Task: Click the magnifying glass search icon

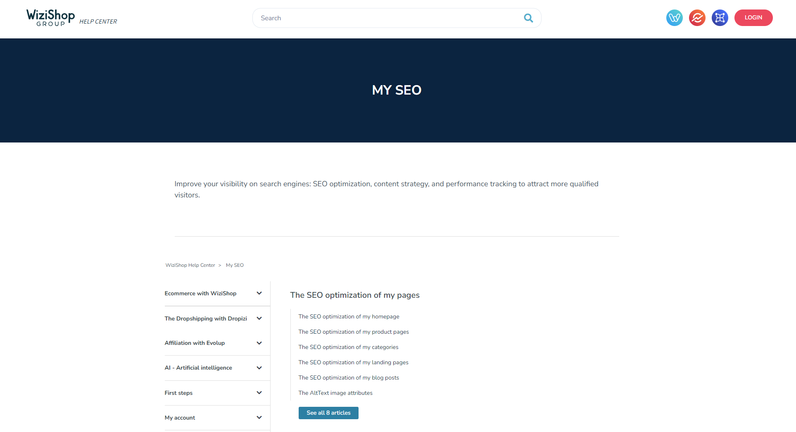Action: [528, 18]
